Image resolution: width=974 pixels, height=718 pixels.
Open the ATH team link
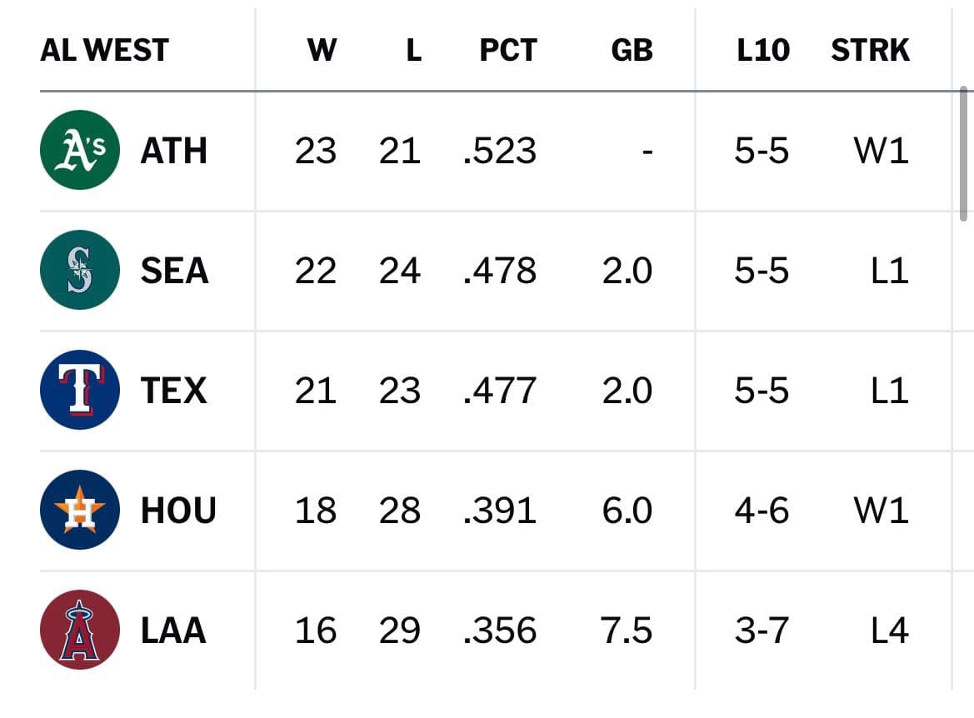tap(174, 151)
